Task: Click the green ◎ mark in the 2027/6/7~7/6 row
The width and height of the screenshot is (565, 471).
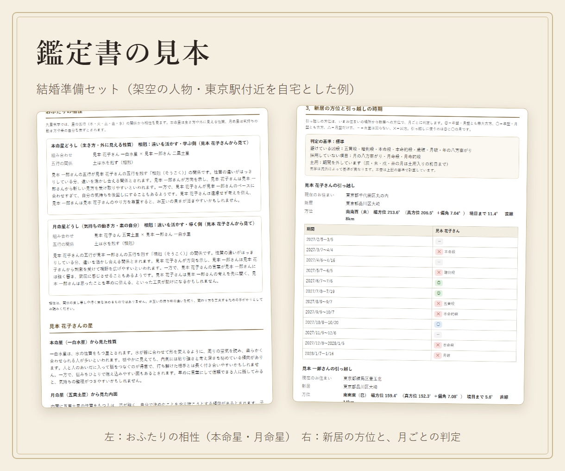Action: (x=439, y=283)
